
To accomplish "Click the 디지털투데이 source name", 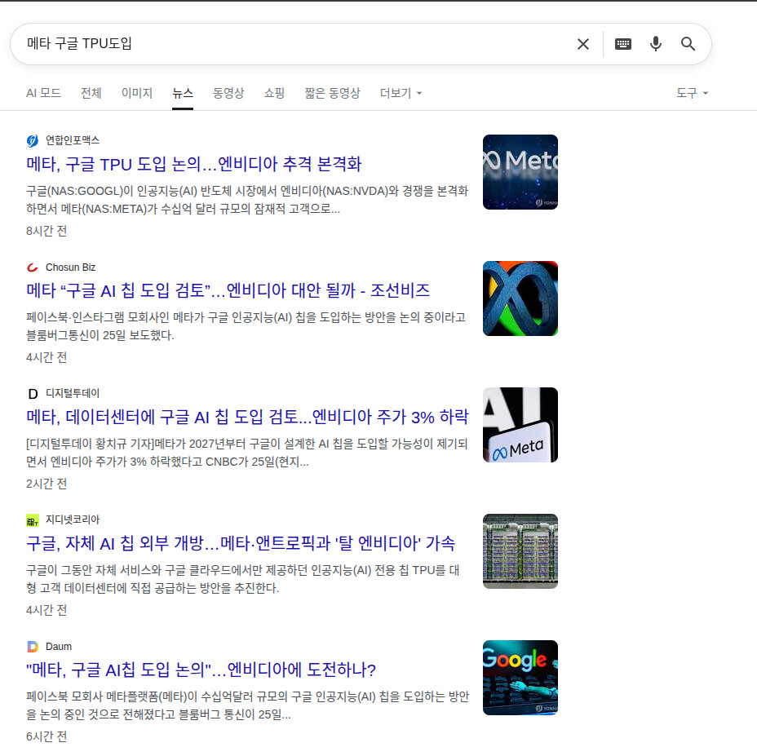I will pos(73,393).
